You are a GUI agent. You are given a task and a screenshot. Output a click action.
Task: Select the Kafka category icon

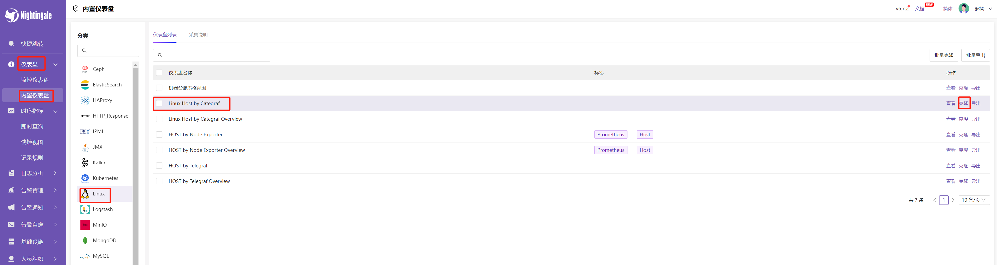[x=85, y=162]
